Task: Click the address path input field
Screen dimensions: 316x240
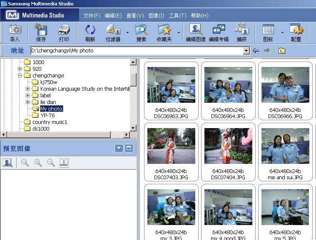Action: click(x=137, y=51)
